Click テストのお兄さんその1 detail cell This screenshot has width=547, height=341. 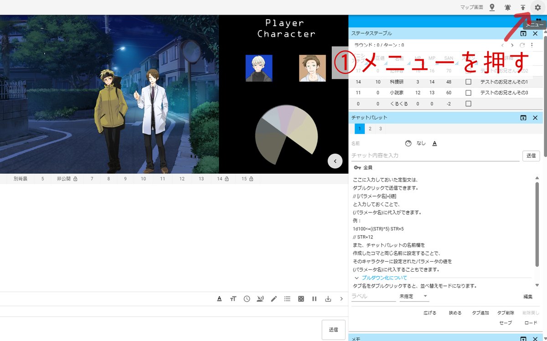tap(504, 82)
